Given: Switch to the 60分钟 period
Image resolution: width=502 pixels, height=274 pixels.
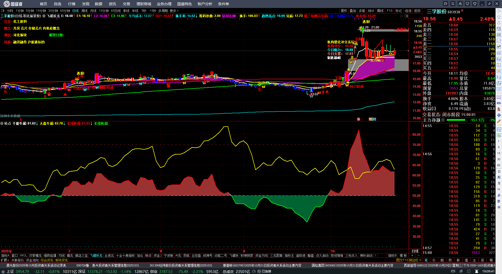Looking at the screenshot, I should (65, 11).
